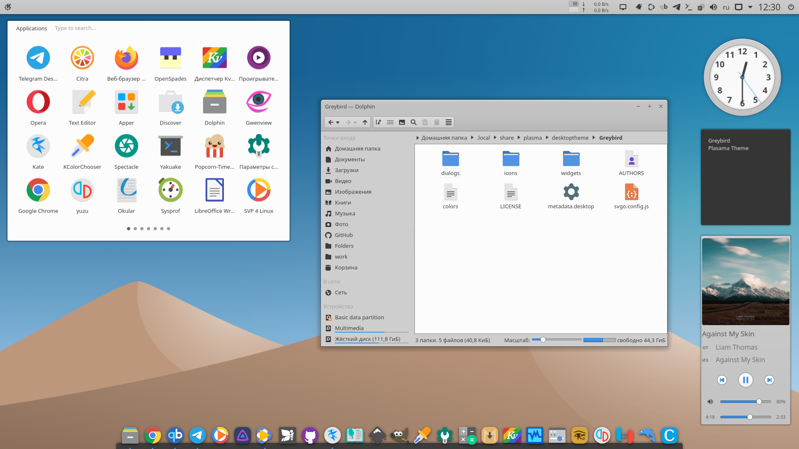Image resolution: width=799 pixels, height=449 pixels.
Task: Click the 12:30 digital clock in panel
Action: tap(769, 7)
